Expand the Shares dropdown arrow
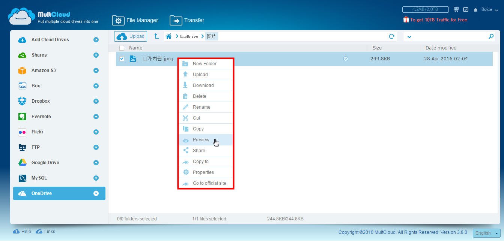 [x=96, y=55]
